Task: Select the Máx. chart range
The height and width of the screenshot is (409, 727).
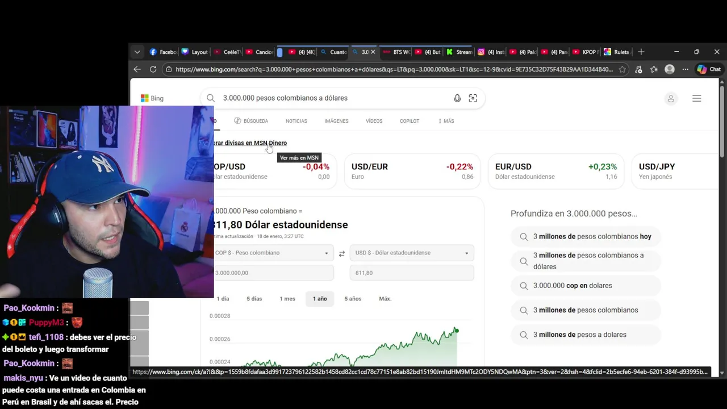Action: (385, 299)
